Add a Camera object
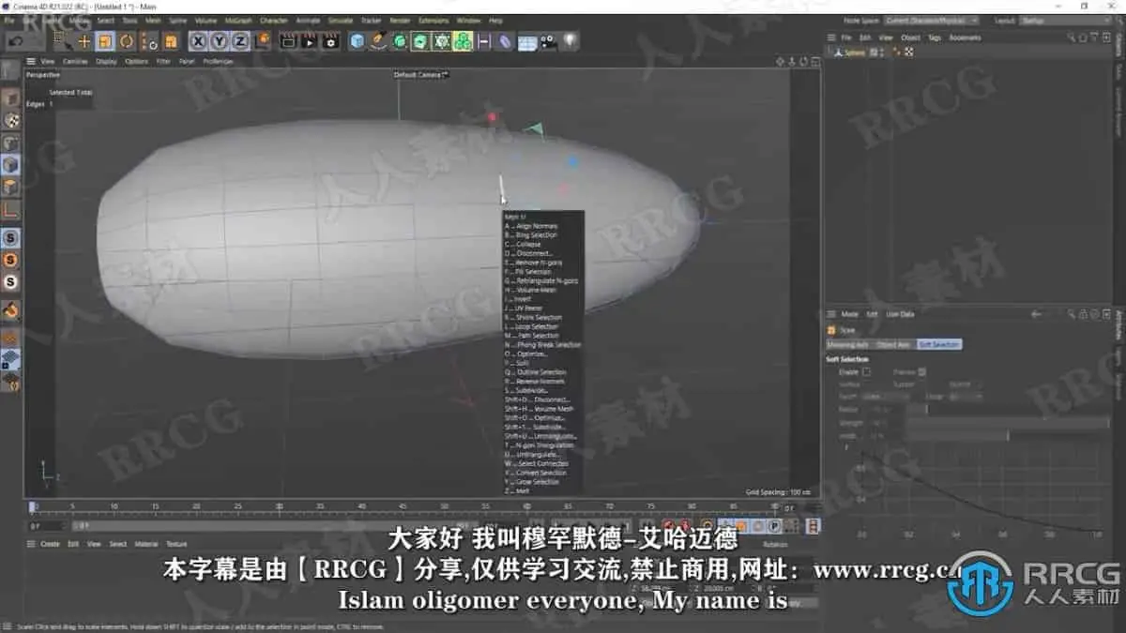 (549, 41)
